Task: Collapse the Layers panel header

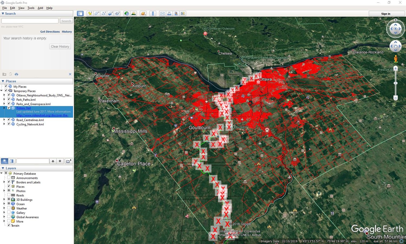Action: click(3, 168)
